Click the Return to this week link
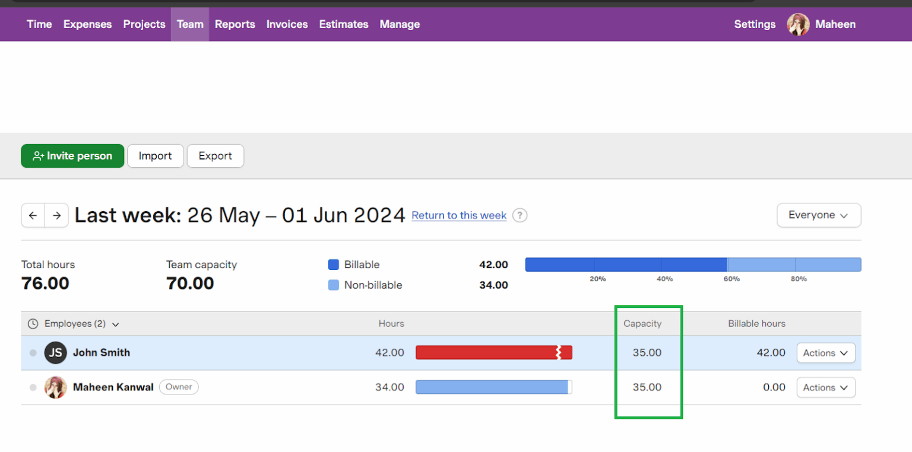 click(x=458, y=215)
